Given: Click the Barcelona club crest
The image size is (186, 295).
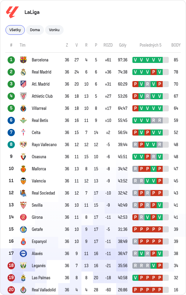Looking at the screenshot, I should (23, 60).
